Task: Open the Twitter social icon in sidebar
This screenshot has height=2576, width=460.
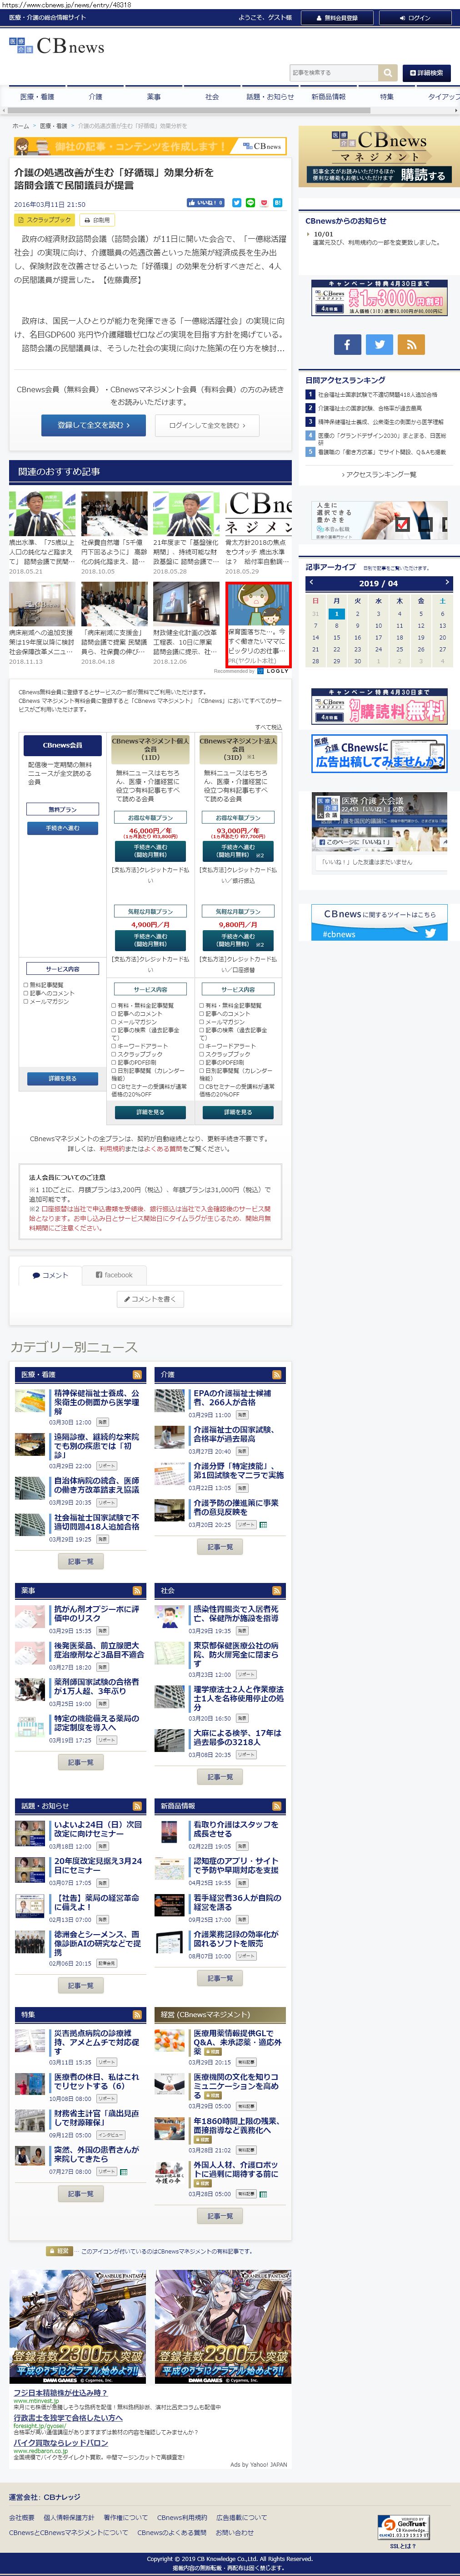Action: [x=379, y=344]
